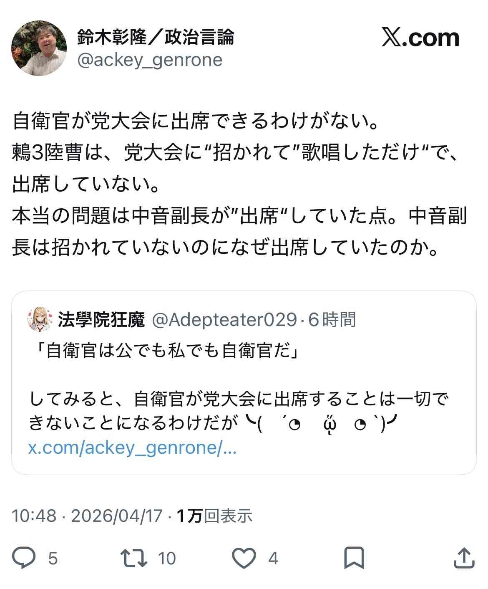Viewport: 488px width, 589px height.
Task: Like the post with heart icon
Action: 244,558
